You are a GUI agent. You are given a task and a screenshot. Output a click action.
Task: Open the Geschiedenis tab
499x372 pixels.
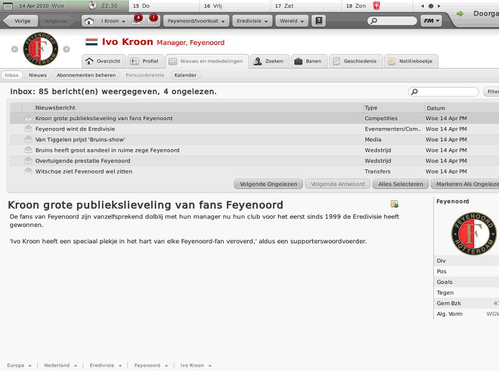[x=356, y=61]
